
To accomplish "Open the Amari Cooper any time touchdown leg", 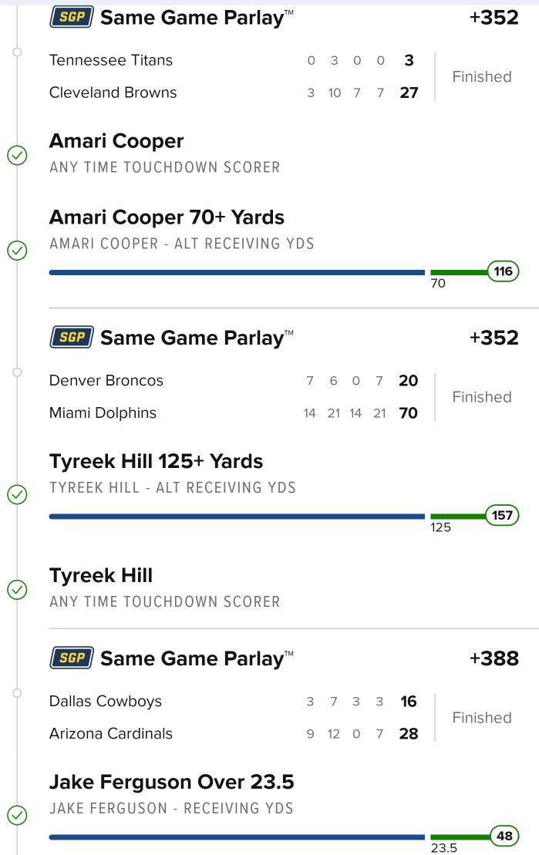I will tap(116, 141).
